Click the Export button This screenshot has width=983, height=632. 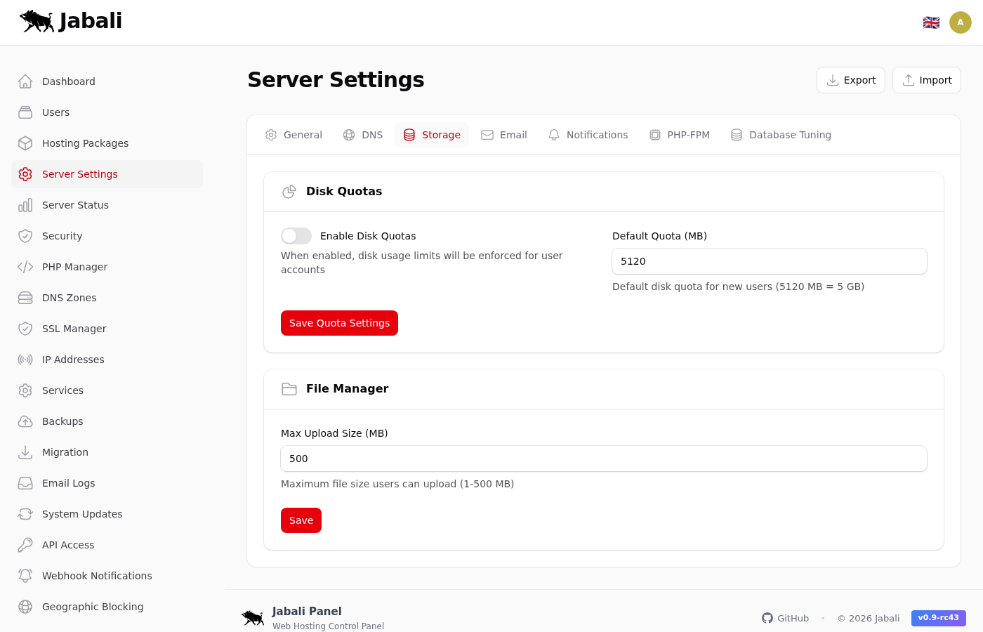[x=850, y=80]
